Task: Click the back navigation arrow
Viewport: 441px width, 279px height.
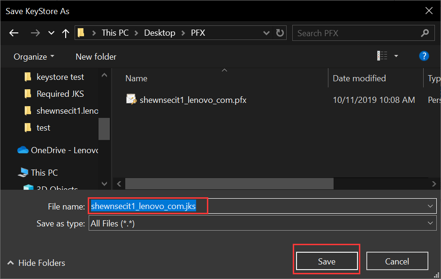Action: point(14,32)
